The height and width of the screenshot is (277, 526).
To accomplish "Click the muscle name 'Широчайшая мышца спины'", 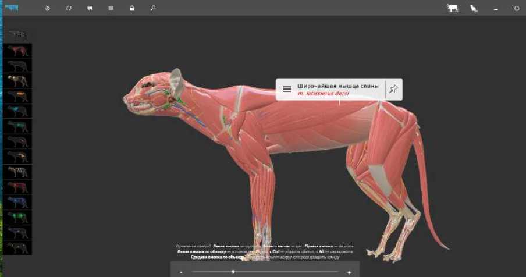I will (x=337, y=86).
